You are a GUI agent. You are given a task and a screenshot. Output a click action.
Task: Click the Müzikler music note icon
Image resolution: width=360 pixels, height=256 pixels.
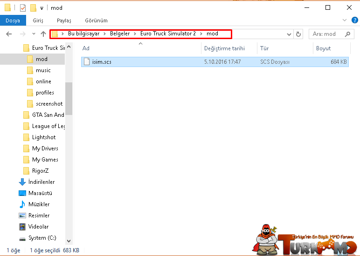(22, 204)
